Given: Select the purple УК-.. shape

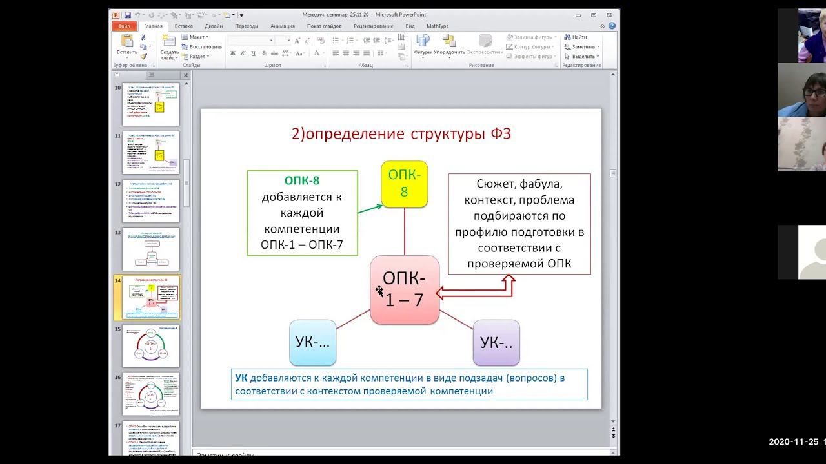Looking at the screenshot, I should [x=496, y=343].
